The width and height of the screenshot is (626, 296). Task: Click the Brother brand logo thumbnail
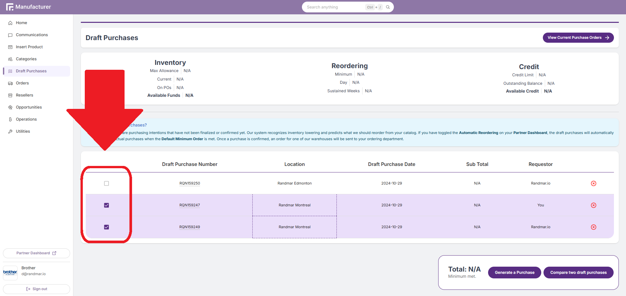pyautogui.click(x=10, y=272)
